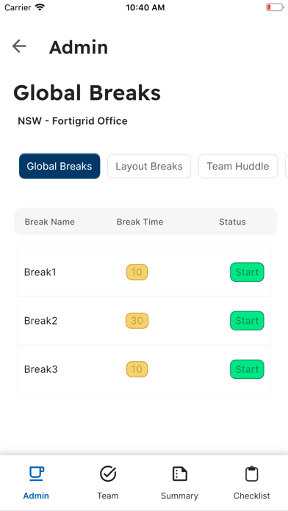Viewport: 288px width, 511px height.
Task: Tap Break2's 30 minute time badge
Action: (137, 321)
